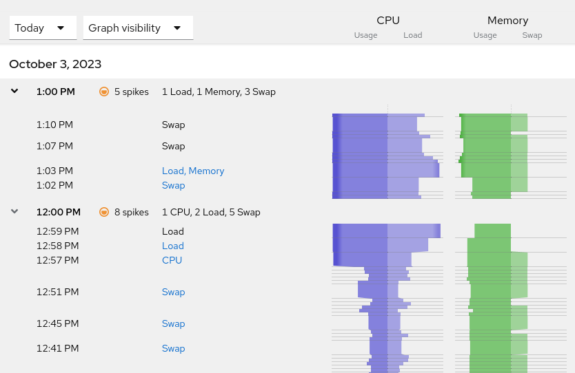Click the 1:00 PM spikes warning icon
The image size is (575, 373).
coord(104,92)
